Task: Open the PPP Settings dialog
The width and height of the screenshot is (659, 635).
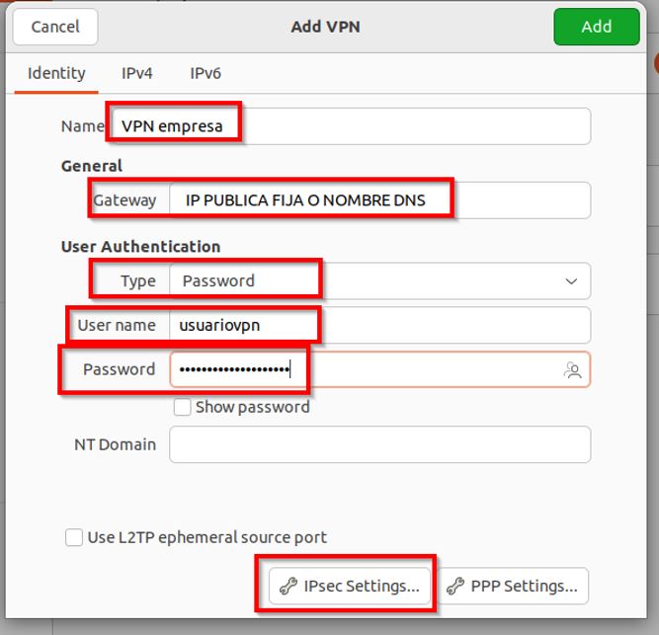Action: [x=514, y=587]
